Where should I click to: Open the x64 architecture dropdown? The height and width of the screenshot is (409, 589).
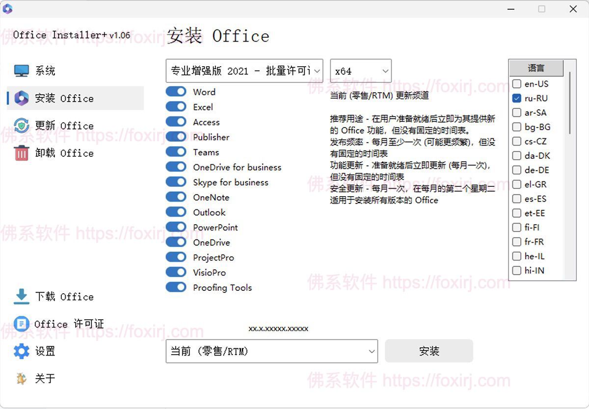(361, 71)
